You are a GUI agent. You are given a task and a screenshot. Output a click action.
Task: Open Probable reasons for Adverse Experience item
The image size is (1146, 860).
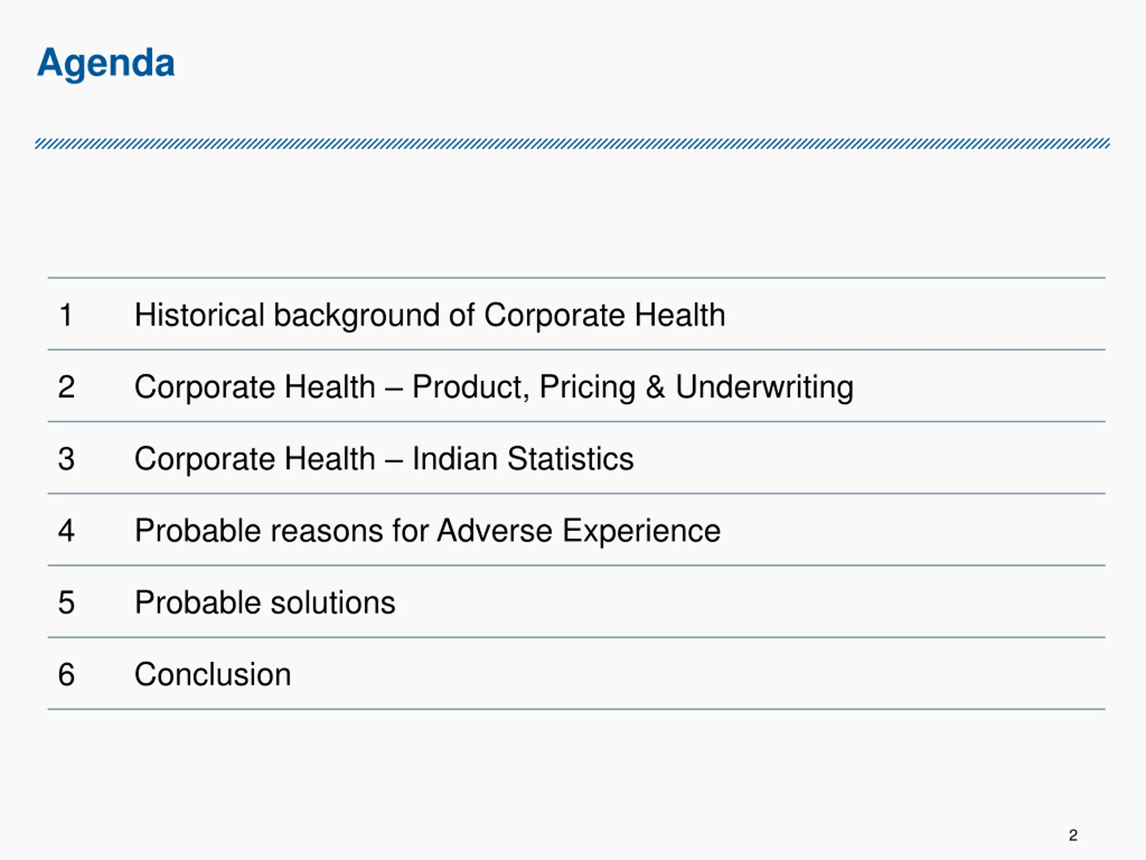click(x=428, y=530)
